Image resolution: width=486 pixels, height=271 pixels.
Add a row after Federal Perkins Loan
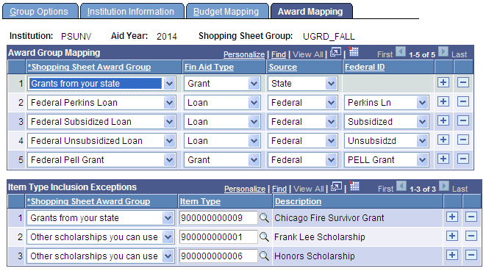(x=443, y=102)
